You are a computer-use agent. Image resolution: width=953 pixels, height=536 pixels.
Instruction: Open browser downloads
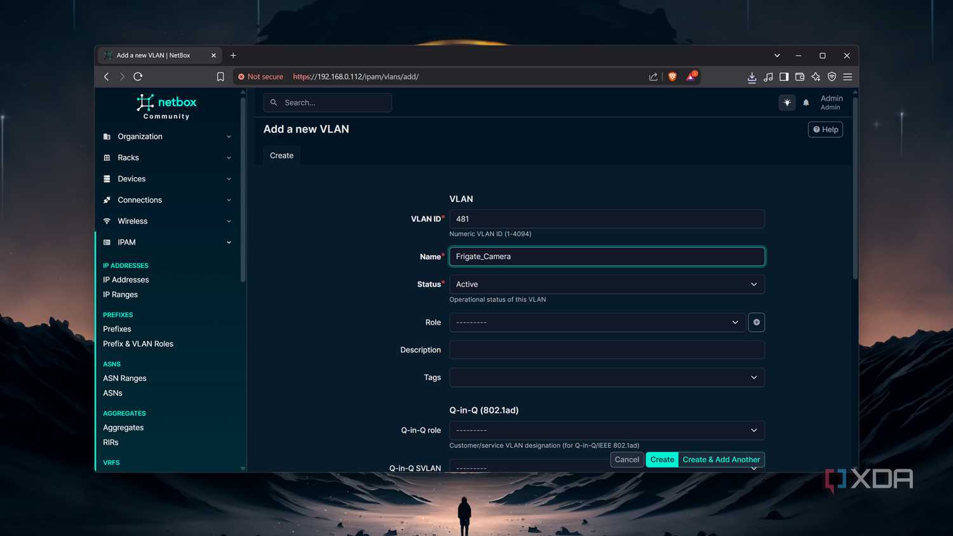[752, 77]
